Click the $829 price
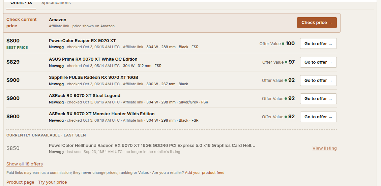Image resolution: width=381 pixels, height=186 pixels. pos(13,62)
